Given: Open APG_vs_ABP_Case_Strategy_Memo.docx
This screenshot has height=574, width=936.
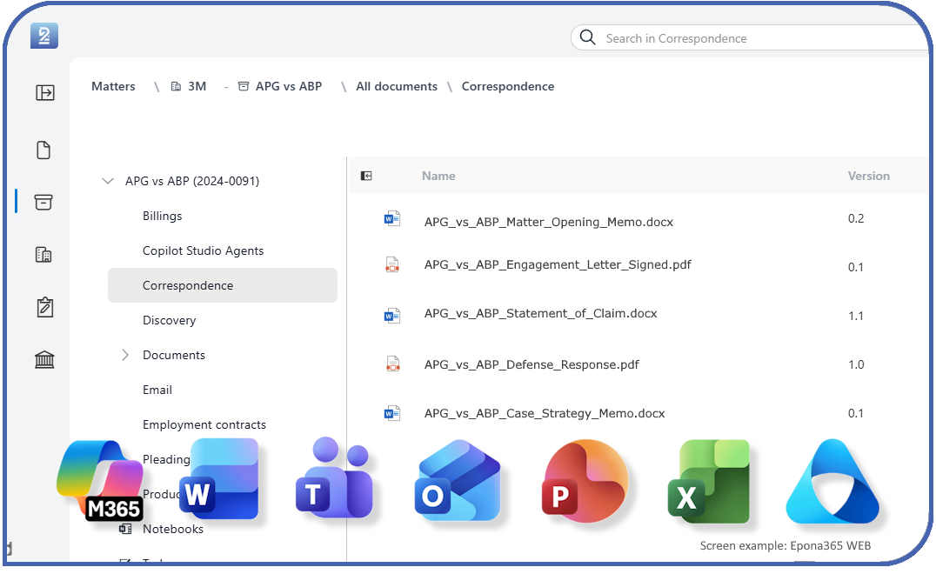Looking at the screenshot, I should [545, 413].
